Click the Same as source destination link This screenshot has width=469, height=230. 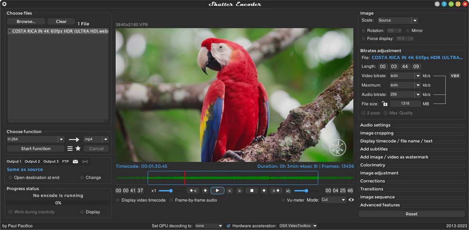tap(25, 169)
